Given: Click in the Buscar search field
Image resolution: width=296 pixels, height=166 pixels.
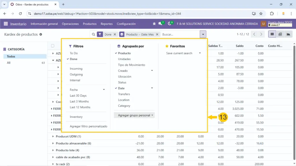Looking at the screenshot, I should [x=179, y=34].
